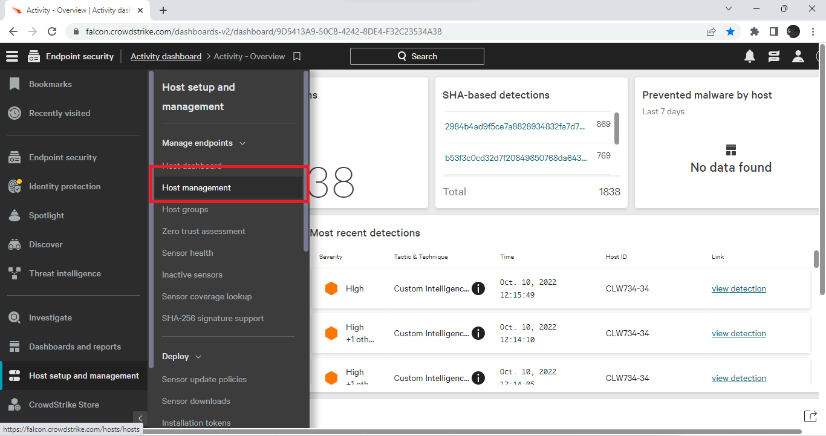Select the Activity - Overview browser tab
The height and width of the screenshot is (436, 826).
click(x=79, y=10)
